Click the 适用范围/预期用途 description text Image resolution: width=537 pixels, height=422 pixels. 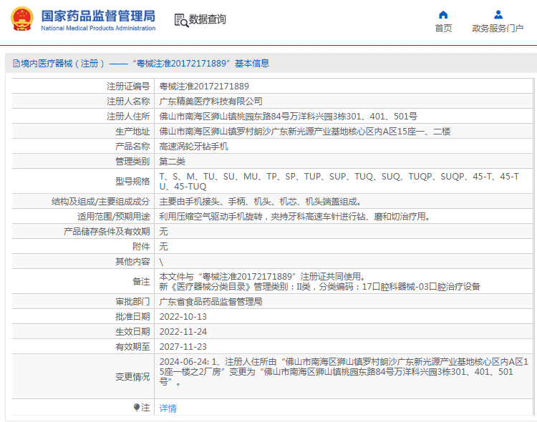295,217
